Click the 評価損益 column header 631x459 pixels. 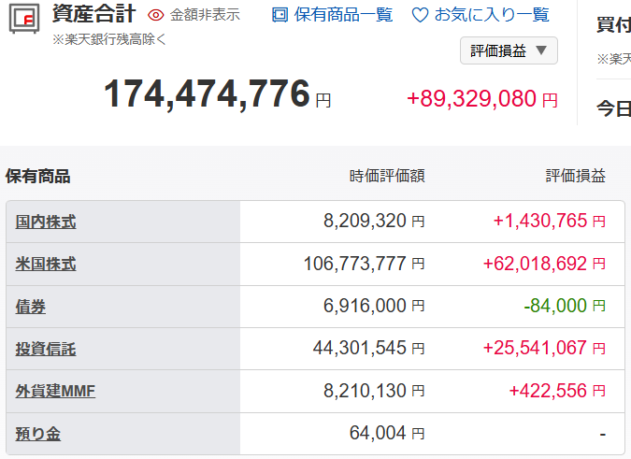576,176
